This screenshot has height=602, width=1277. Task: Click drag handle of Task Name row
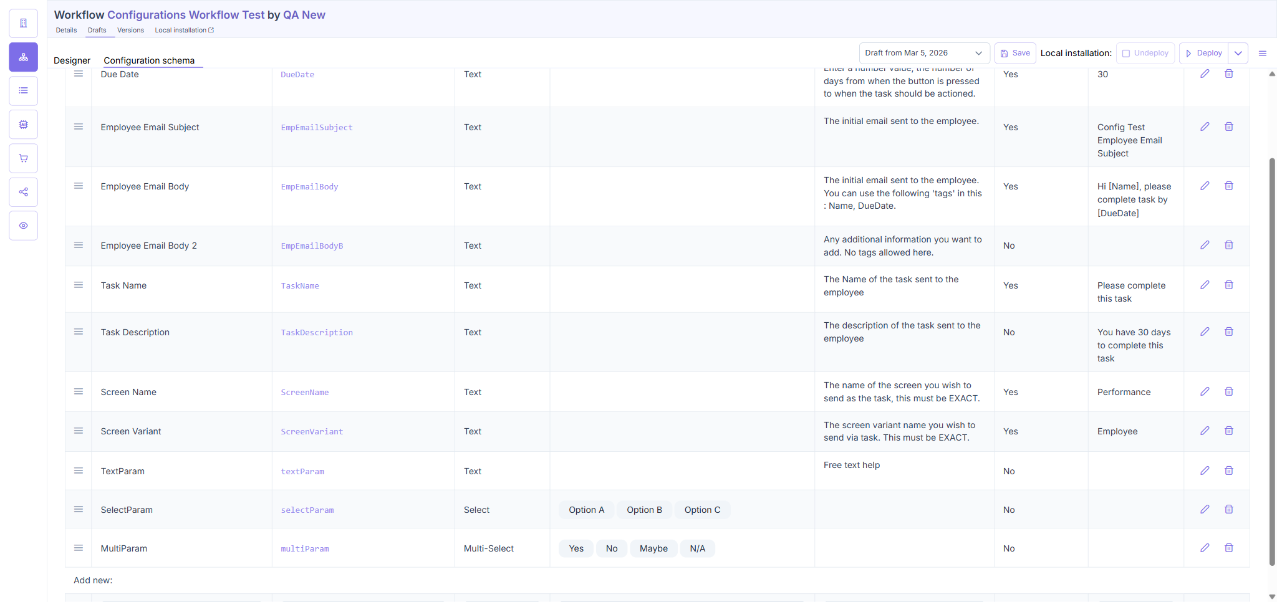click(79, 285)
